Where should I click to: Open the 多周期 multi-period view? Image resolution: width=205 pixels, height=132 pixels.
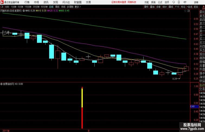coord(70,7)
